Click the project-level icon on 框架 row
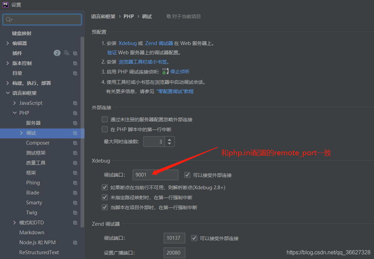 pos(75,173)
